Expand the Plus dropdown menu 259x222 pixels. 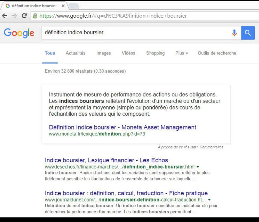182,53
